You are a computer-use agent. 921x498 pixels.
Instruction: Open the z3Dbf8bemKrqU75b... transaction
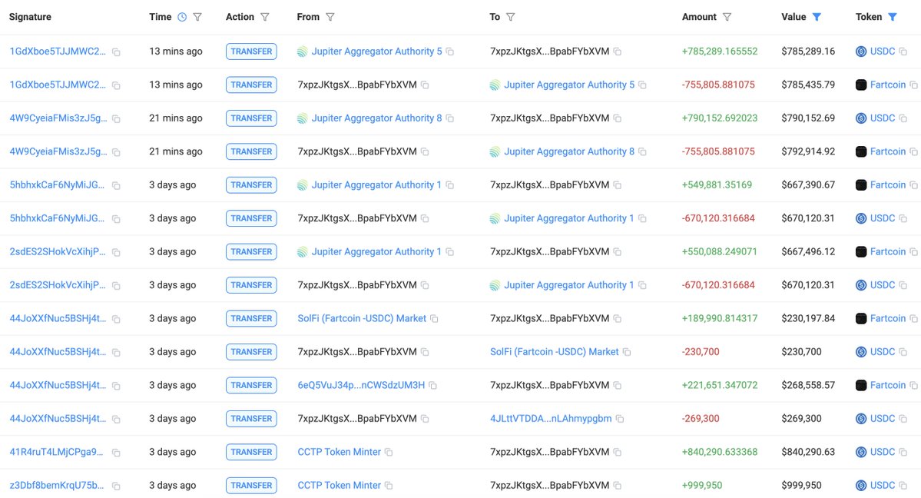pos(57,486)
